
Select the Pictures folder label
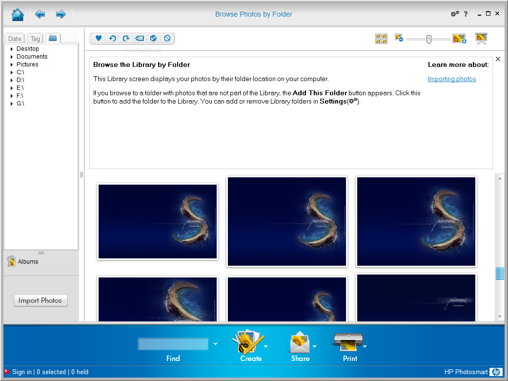click(27, 64)
